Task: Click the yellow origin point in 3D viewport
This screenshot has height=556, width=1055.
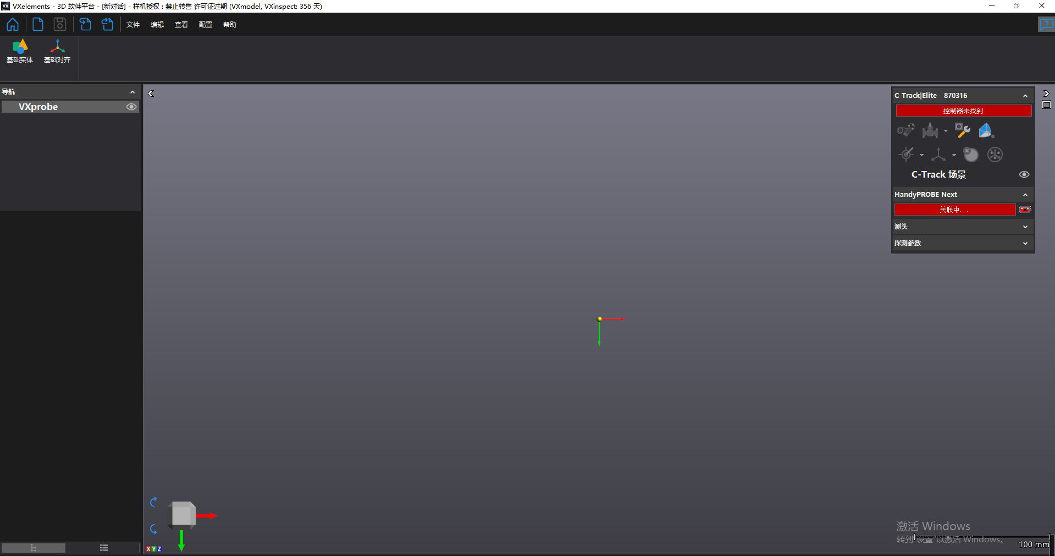Action: click(x=599, y=319)
